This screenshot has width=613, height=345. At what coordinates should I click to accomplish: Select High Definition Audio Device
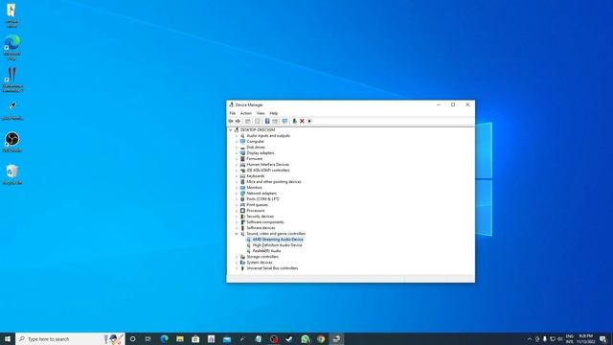(x=277, y=245)
